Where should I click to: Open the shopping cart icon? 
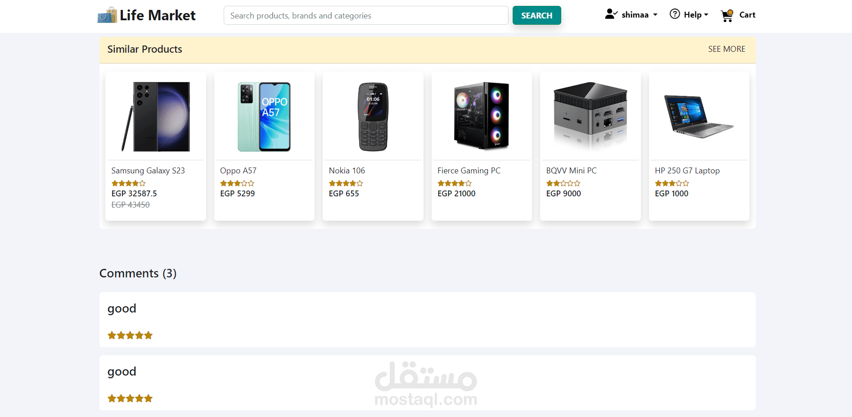point(727,16)
